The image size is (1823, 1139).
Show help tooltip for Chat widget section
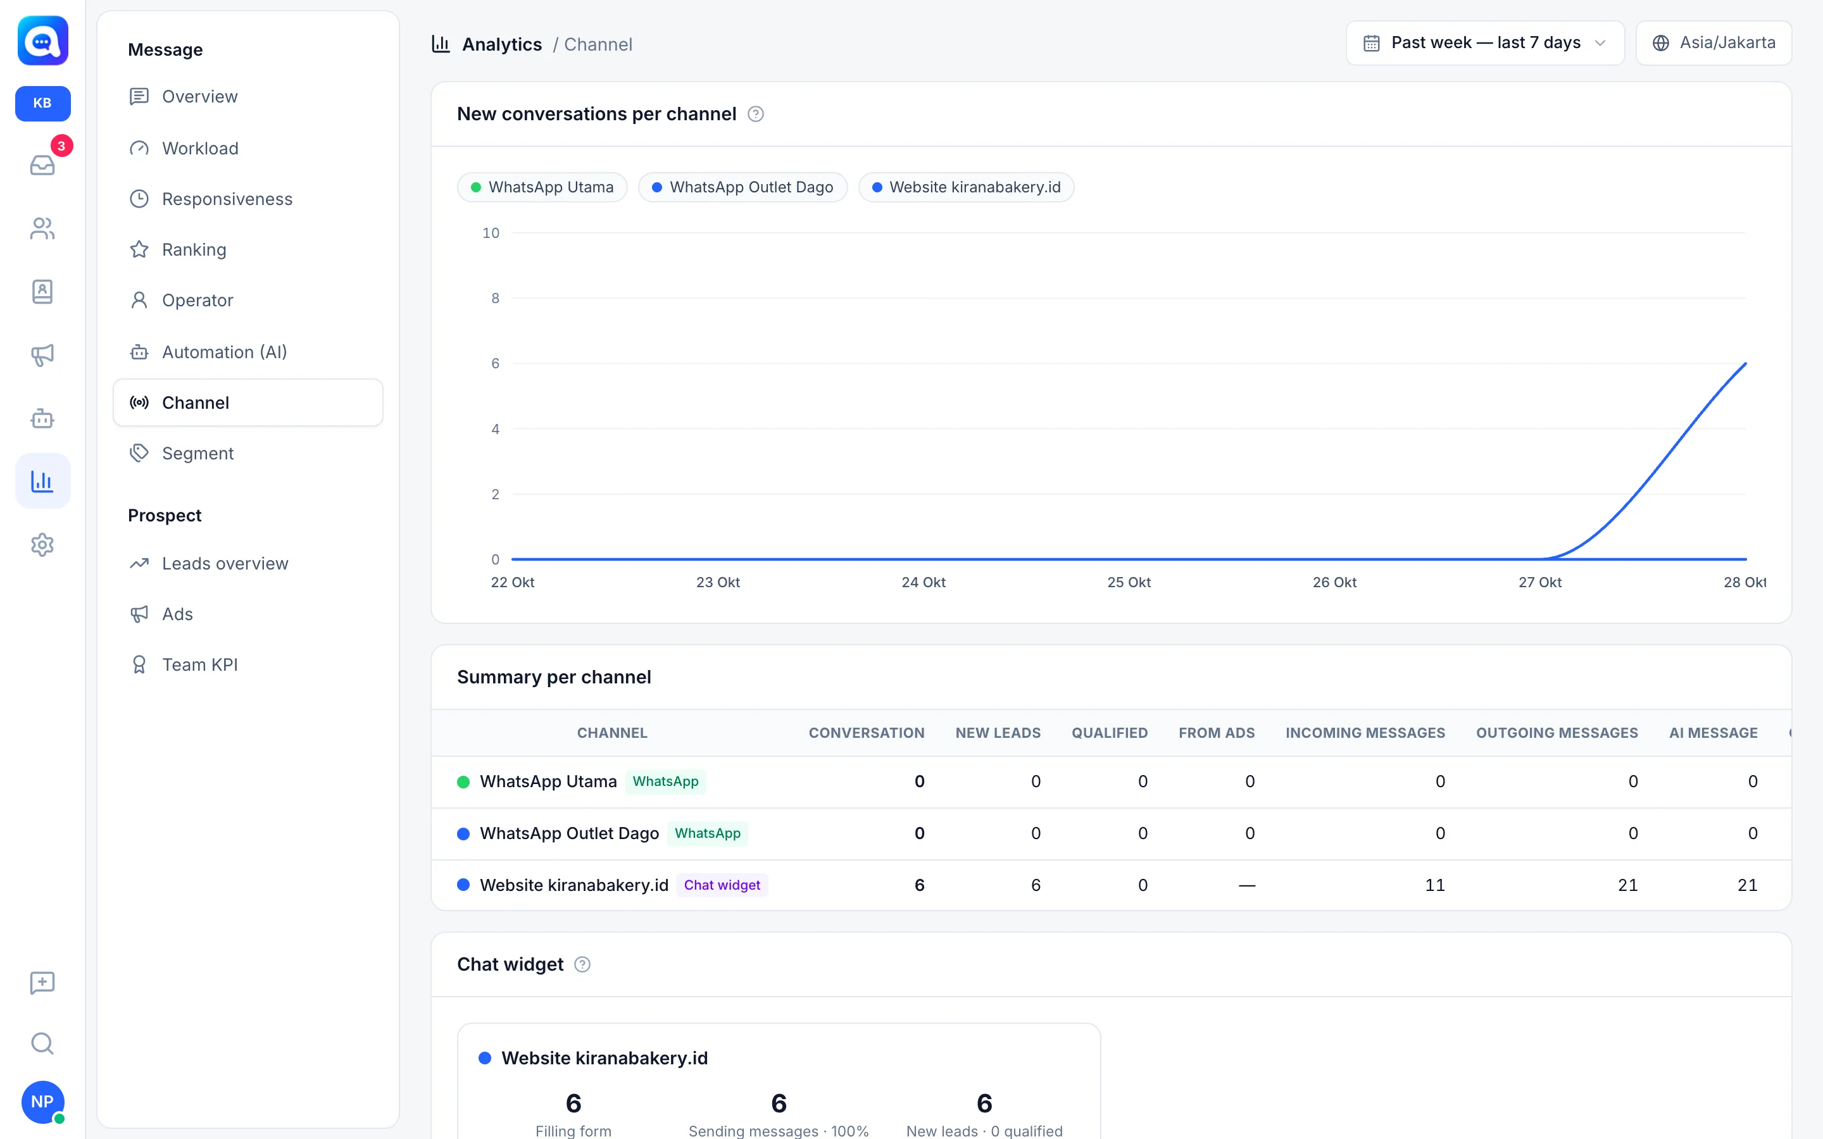coord(582,964)
